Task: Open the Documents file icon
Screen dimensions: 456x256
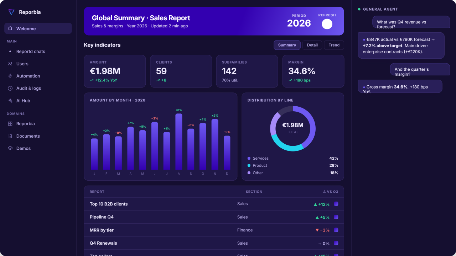Action: coord(10,136)
